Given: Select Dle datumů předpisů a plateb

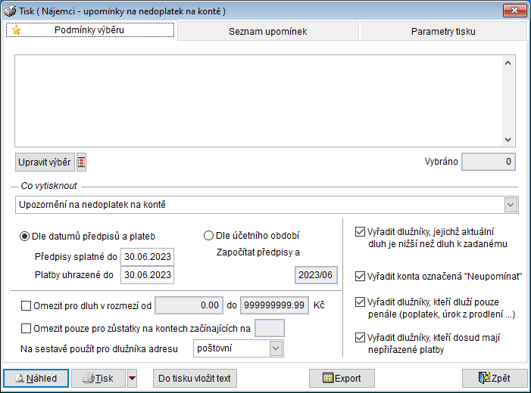Looking at the screenshot, I should tap(24, 236).
